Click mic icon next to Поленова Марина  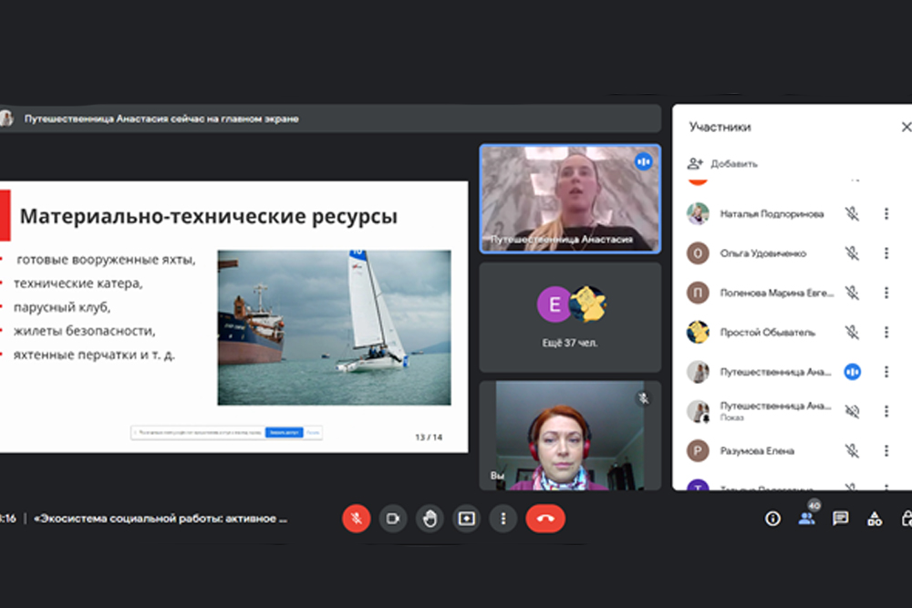pyautogui.click(x=852, y=293)
